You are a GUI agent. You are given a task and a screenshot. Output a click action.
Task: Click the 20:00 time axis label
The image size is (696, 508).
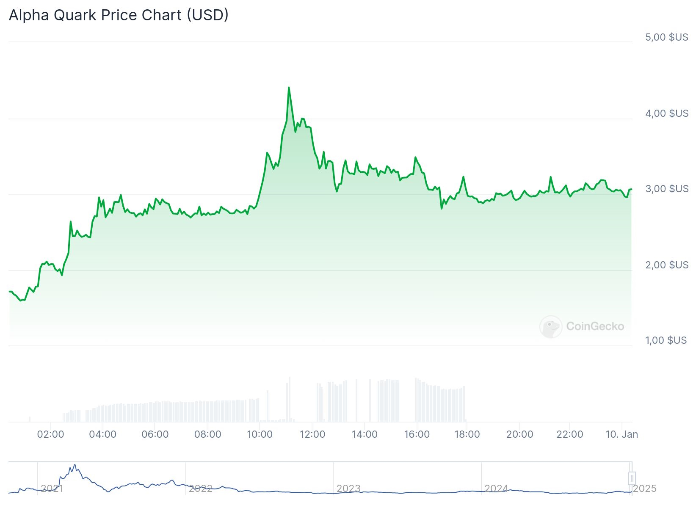pyautogui.click(x=519, y=434)
